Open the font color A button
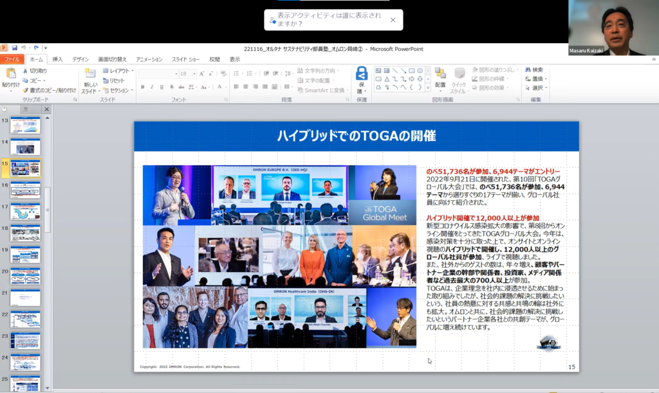659x393 pixels. click(x=219, y=87)
